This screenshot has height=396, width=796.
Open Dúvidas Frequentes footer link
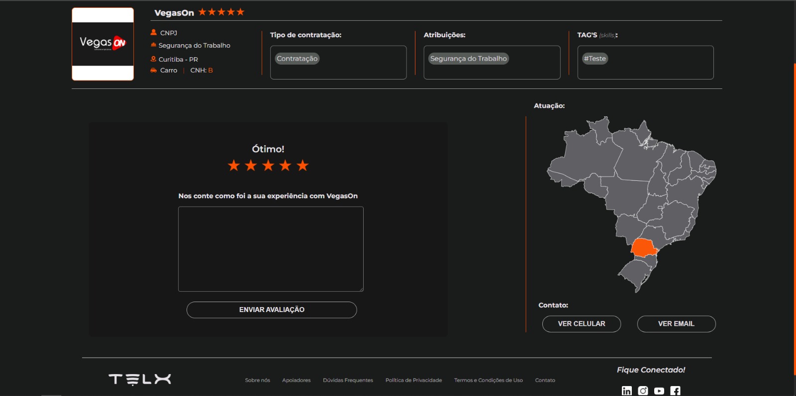click(348, 380)
